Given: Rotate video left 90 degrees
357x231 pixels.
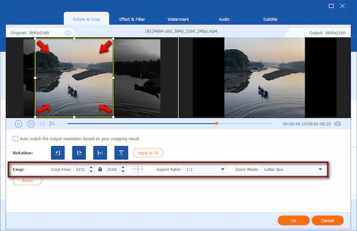Looking at the screenshot, I should click(58, 153).
